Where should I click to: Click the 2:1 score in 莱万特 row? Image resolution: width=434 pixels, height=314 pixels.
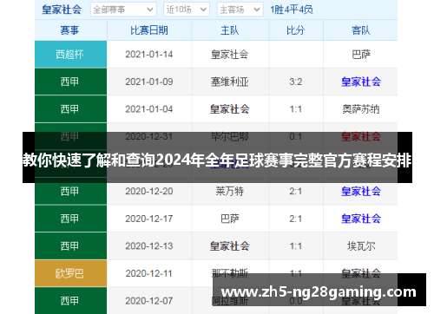pyautogui.click(x=296, y=192)
